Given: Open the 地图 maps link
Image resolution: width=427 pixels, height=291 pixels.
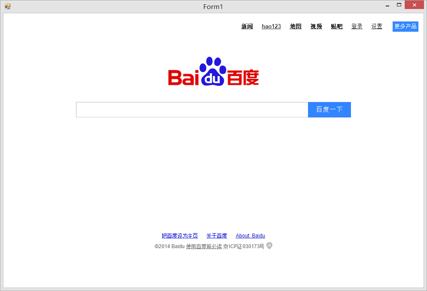Looking at the screenshot, I should [x=296, y=26].
